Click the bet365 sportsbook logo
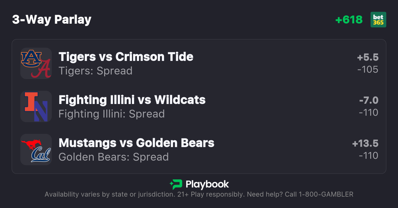Viewport: 398px width, 208px height. click(378, 20)
